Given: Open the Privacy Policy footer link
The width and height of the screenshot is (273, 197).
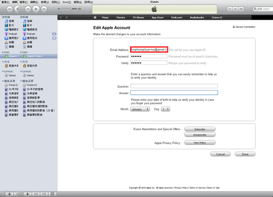Looking at the screenshot, I should point(181,188).
